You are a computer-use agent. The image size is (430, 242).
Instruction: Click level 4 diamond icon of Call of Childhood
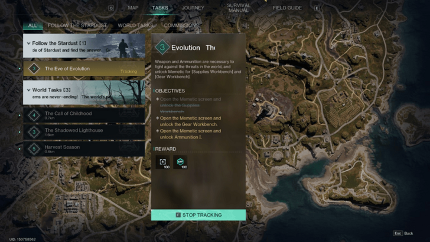click(x=34, y=115)
